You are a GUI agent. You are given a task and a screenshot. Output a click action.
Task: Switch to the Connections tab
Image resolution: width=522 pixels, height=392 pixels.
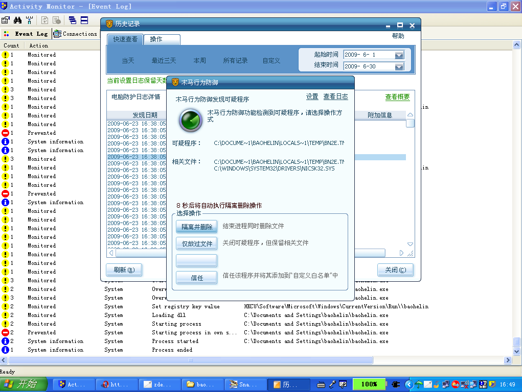pos(75,34)
